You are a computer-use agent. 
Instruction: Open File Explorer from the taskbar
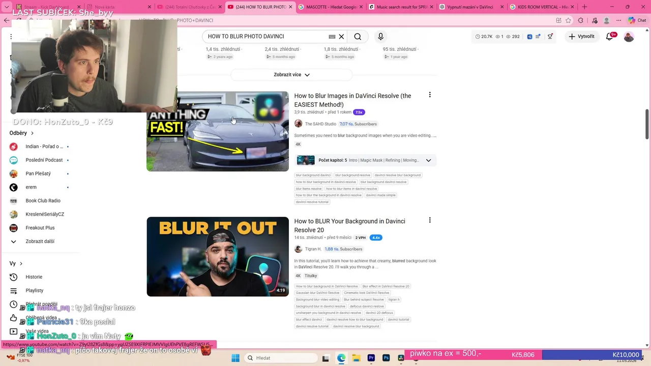[x=356, y=358]
